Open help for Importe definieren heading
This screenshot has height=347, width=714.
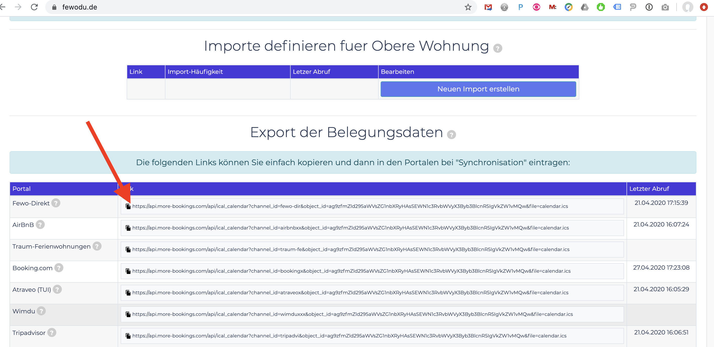coord(498,48)
